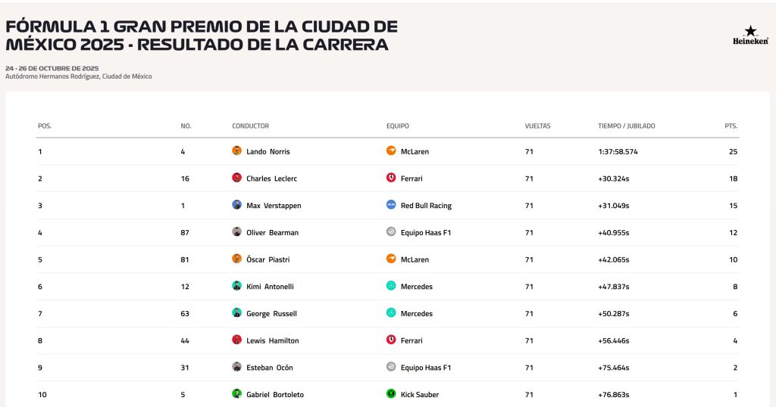Click the EQUIPO column header

[397, 126]
